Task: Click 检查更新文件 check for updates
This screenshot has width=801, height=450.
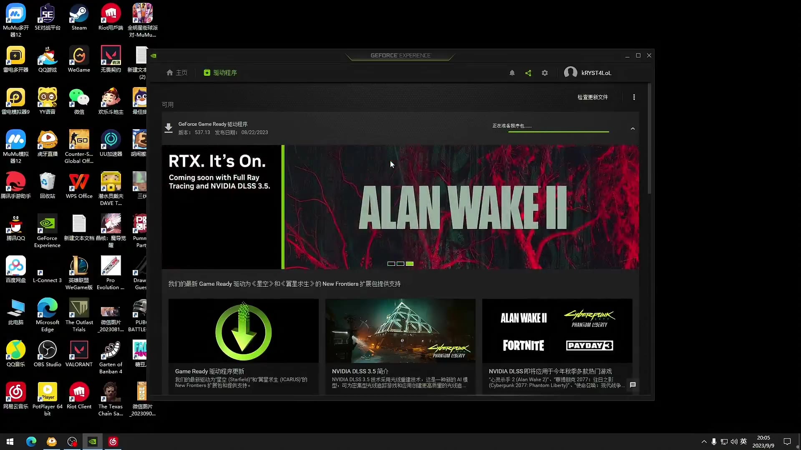Action: (592, 97)
